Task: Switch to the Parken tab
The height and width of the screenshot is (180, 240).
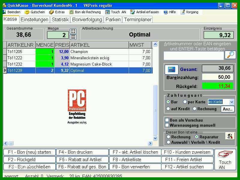Action: click(113, 19)
